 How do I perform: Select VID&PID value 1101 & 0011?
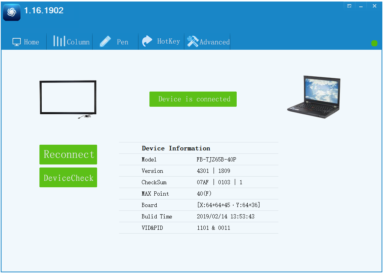[x=214, y=228]
